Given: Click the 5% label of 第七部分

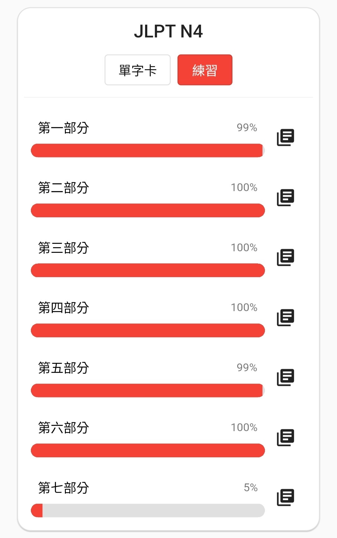Looking at the screenshot, I should click(251, 488).
